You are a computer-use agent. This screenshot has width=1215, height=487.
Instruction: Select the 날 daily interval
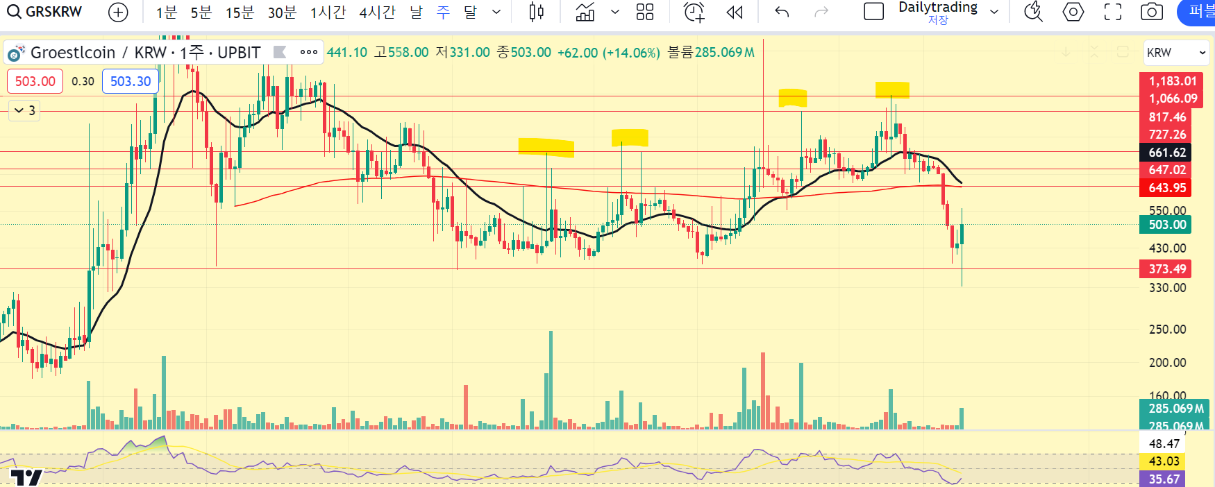pyautogui.click(x=416, y=12)
